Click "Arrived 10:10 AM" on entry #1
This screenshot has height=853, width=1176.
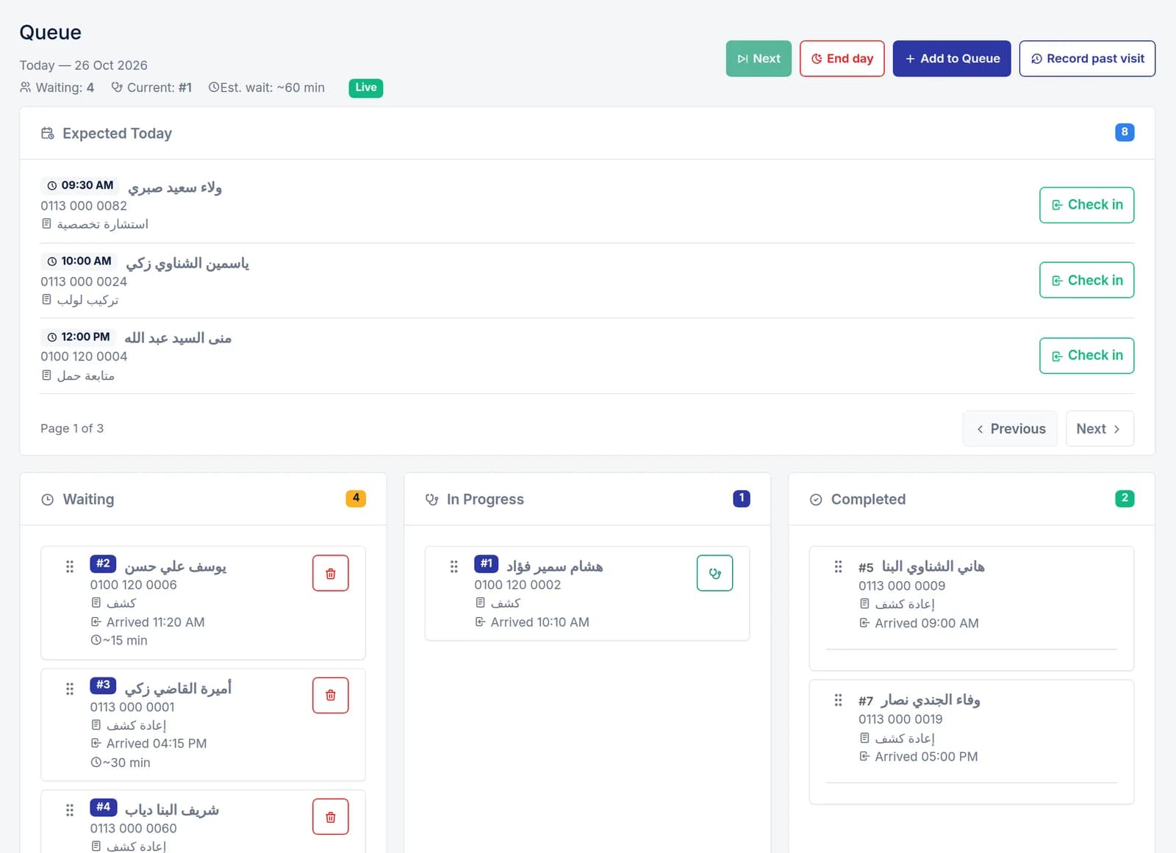coord(539,622)
